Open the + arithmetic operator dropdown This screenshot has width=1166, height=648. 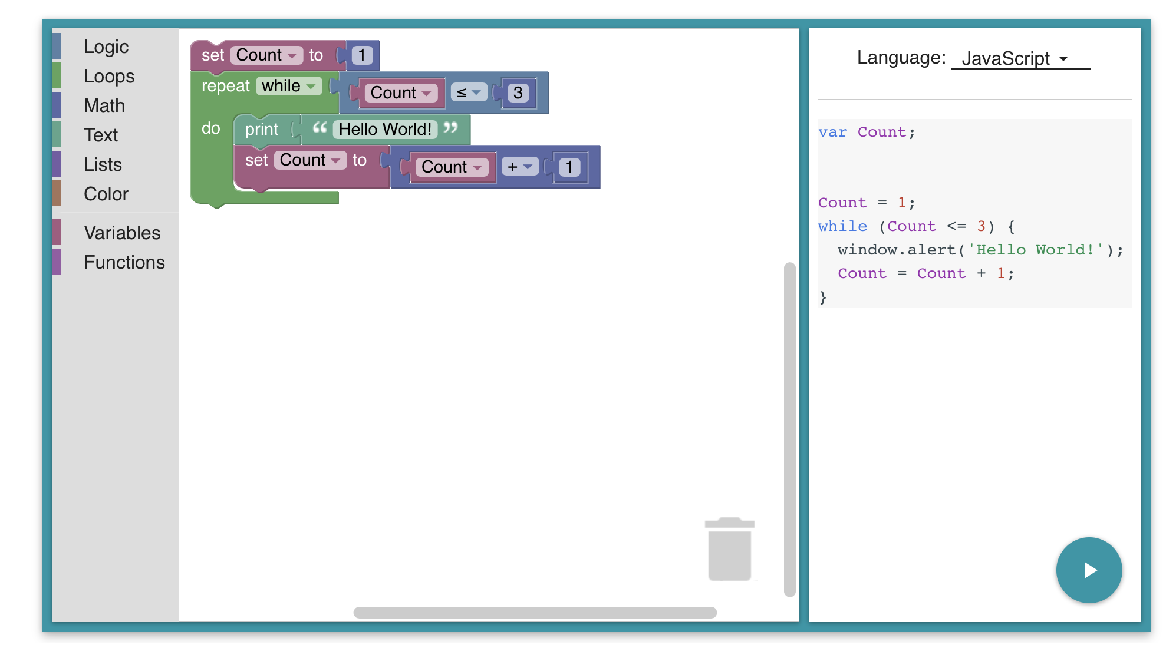519,167
